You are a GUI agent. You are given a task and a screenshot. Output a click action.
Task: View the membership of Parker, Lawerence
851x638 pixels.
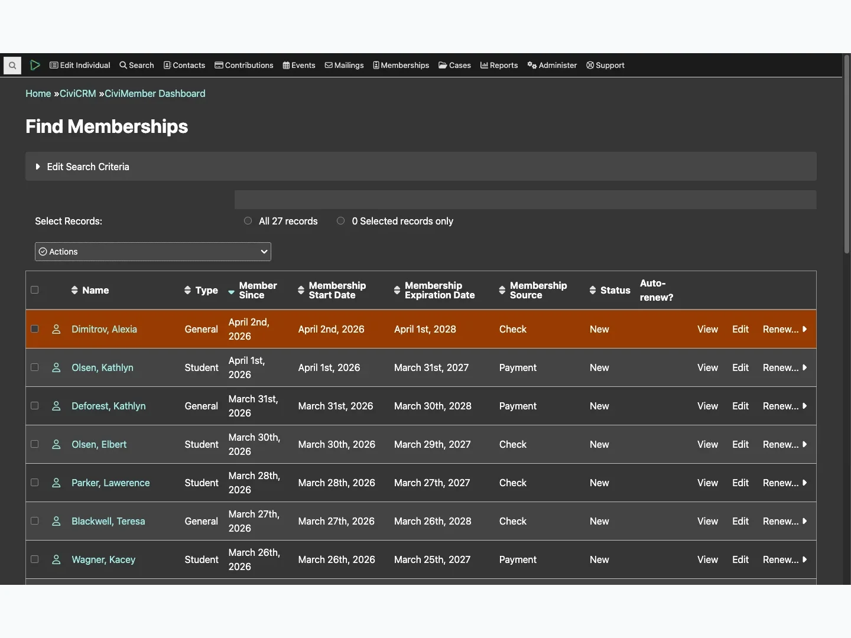tap(707, 483)
